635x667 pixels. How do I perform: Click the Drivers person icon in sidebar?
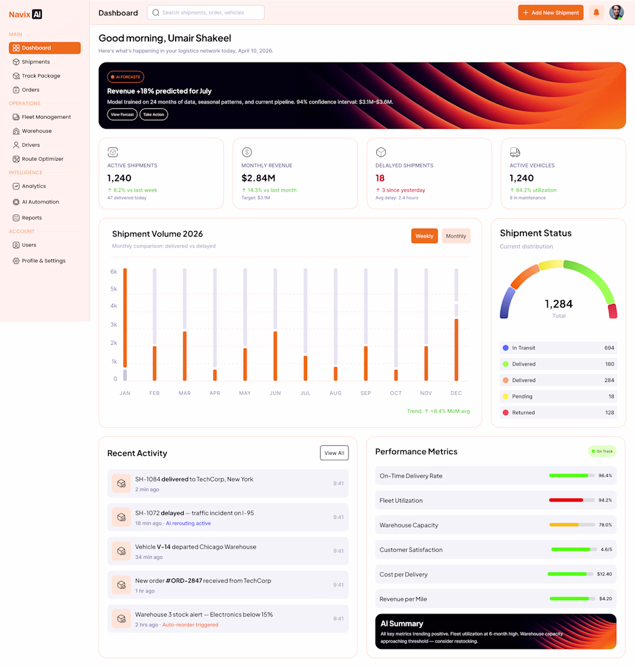coord(16,145)
